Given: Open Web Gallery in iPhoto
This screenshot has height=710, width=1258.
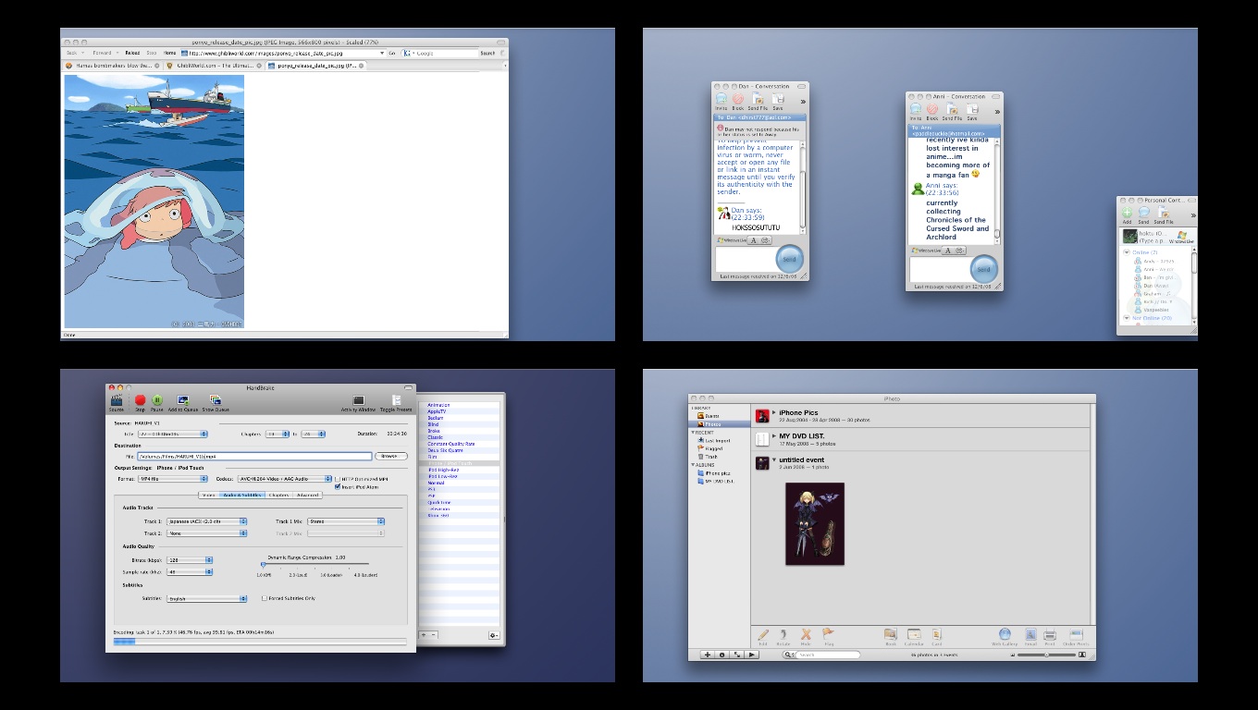Looking at the screenshot, I should tap(1005, 636).
